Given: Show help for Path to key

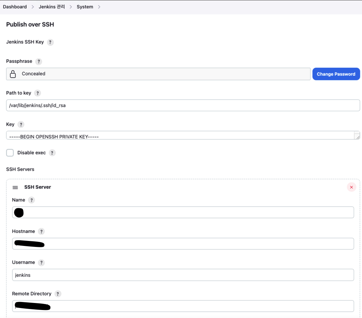Looking at the screenshot, I should [37, 93].
